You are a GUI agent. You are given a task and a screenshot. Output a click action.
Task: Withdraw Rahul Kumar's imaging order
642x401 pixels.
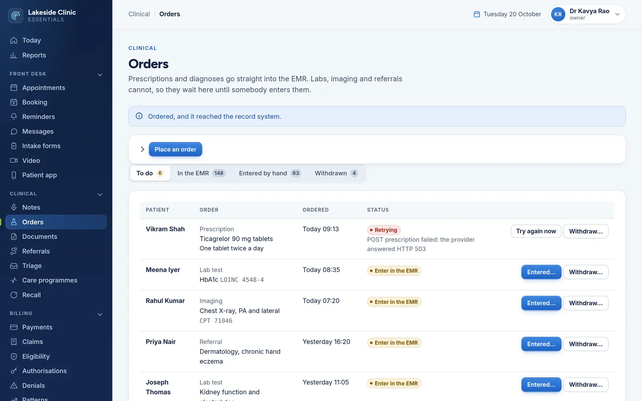tap(586, 303)
